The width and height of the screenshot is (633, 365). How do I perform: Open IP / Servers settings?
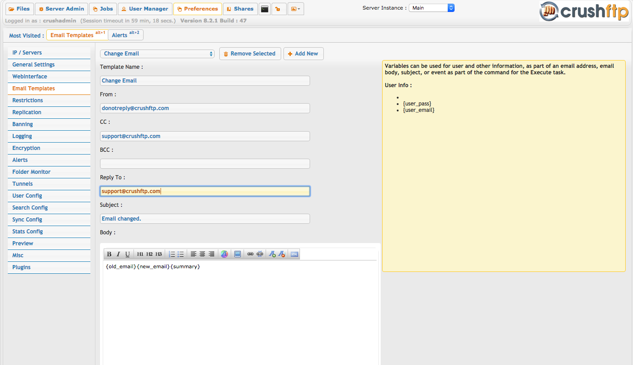(49, 53)
